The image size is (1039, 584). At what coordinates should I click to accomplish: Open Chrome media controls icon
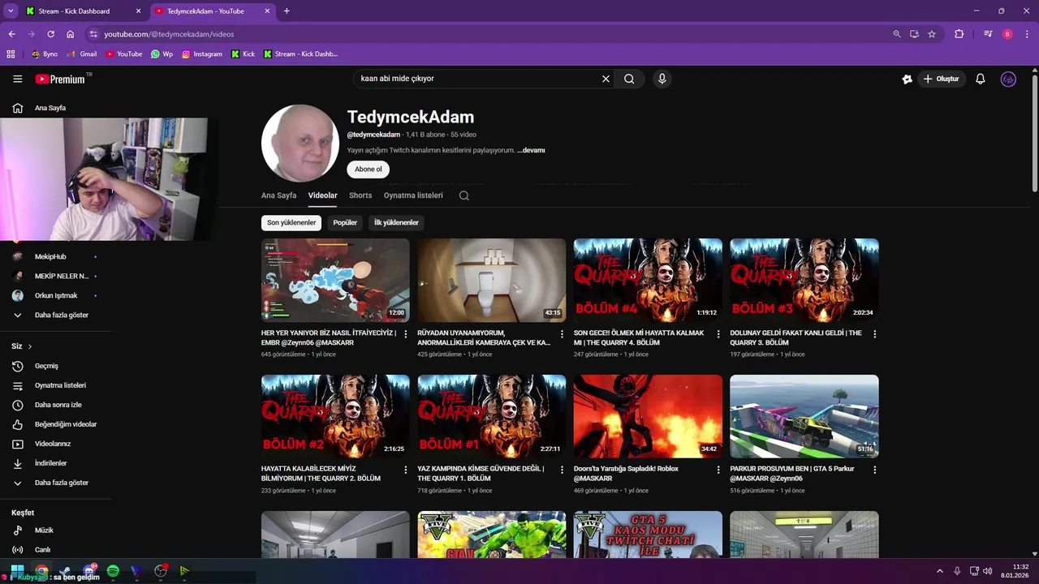pos(988,34)
